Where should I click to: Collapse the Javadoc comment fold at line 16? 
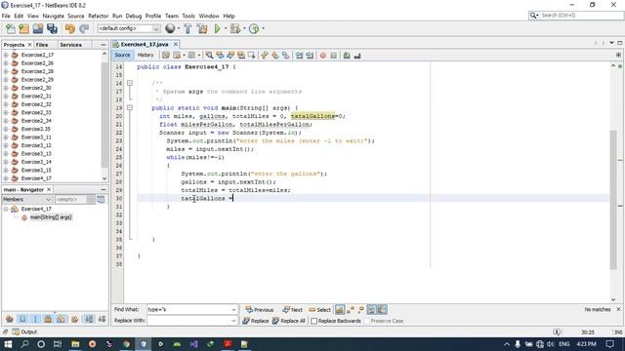pyautogui.click(x=130, y=83)
